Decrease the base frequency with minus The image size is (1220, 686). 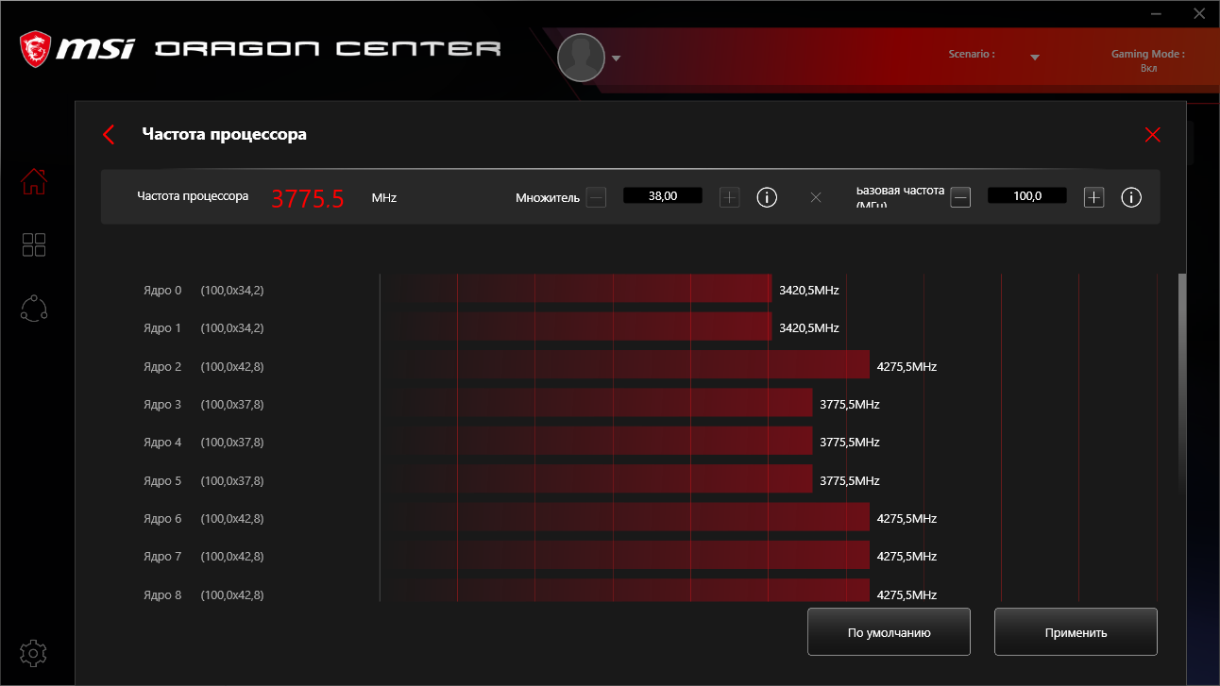(960, 197)
